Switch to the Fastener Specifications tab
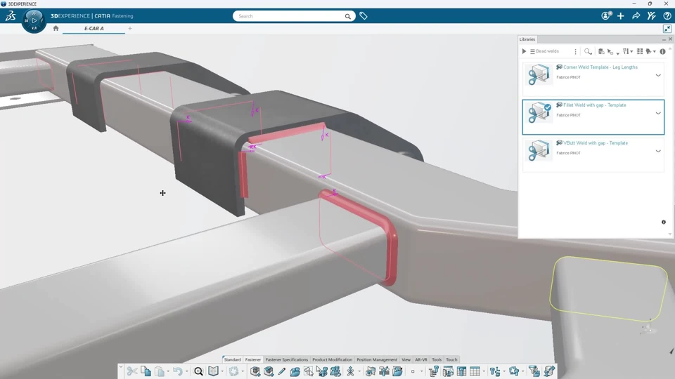 click(x=286, y=359)
